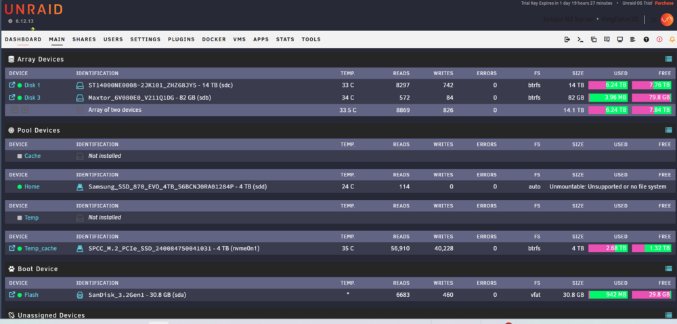Open Disk 1 settings link

point(32,85)
